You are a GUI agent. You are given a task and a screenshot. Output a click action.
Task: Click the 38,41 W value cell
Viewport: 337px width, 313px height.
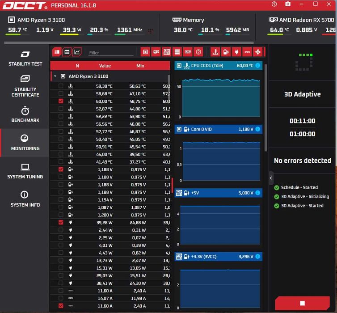pyautogui.click(x=105, y=283)
